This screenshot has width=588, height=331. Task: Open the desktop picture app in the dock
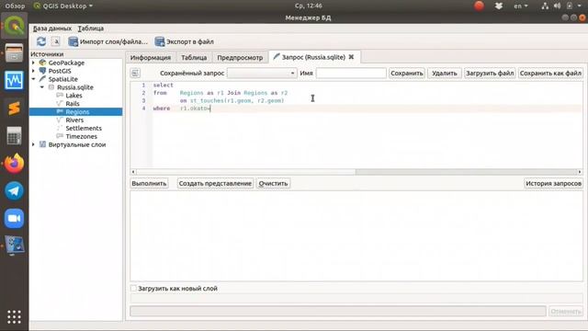click(15, 245)
